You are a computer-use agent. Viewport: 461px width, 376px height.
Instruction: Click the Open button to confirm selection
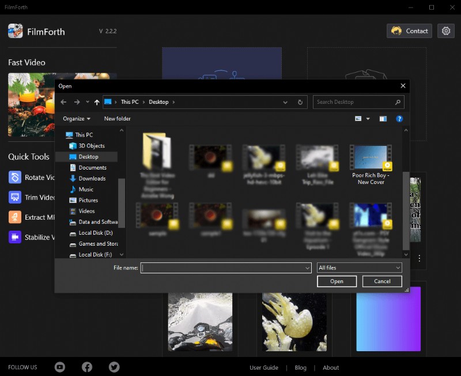[x=337, y=281]
